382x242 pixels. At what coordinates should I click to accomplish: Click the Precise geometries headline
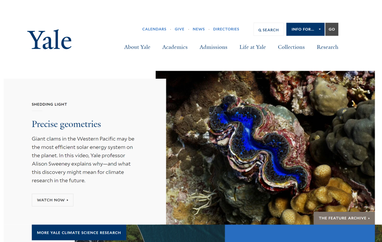66,124
